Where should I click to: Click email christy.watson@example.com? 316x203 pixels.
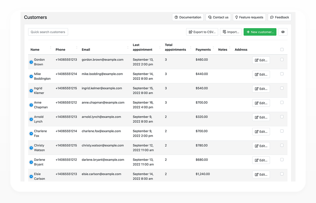click(x=103, y=145)
